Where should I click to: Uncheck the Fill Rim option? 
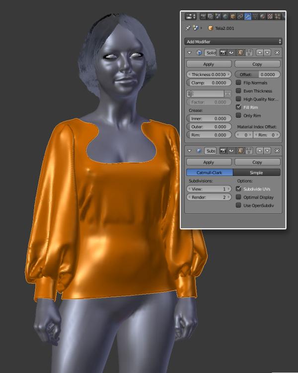(x=239, y=107)
